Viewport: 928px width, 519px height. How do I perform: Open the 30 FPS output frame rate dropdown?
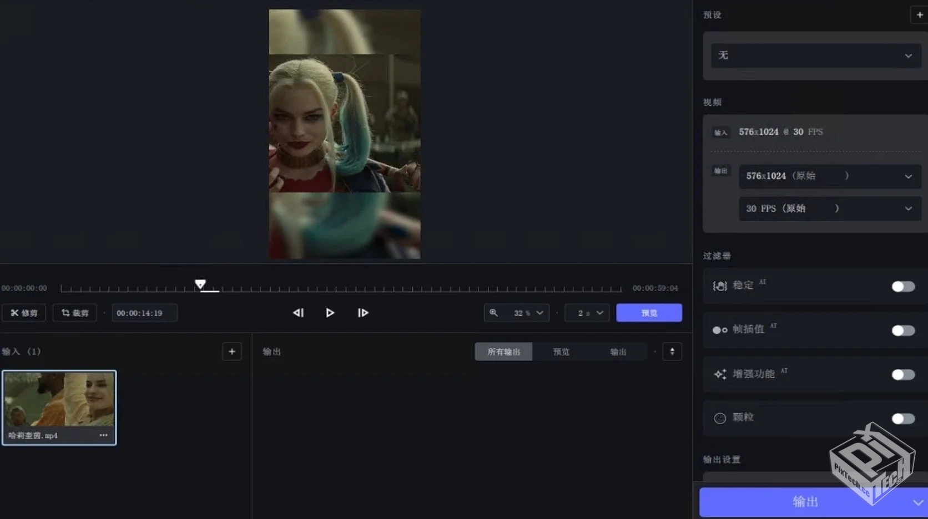click(x=829, y=208)
